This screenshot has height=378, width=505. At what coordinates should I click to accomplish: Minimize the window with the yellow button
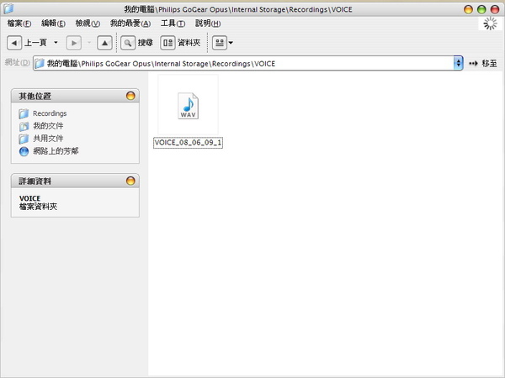pos(468,9)
